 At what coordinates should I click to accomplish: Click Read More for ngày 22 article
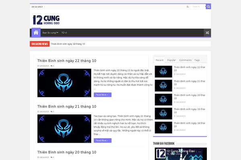[x=102, y=95]
